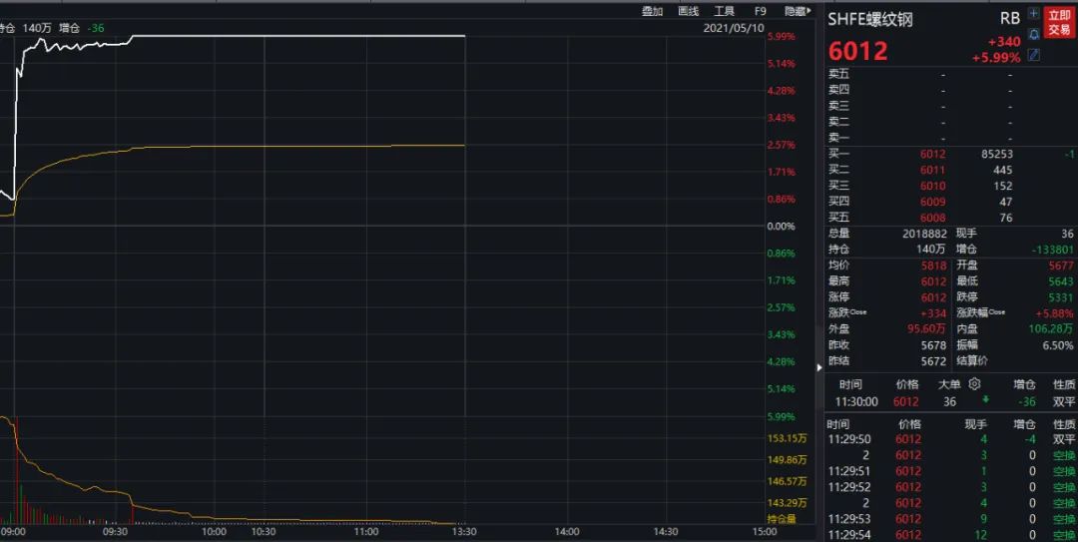This screenshot has height=542, width=1078.
Task: Click the 性质 column header
Action: click(x=1064, y=384)
